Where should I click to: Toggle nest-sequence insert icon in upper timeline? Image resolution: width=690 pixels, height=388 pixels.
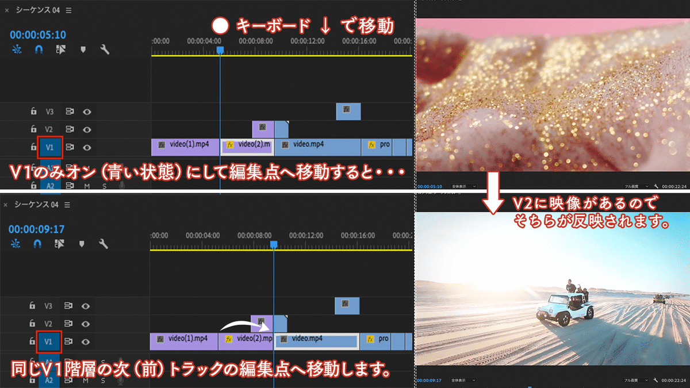[x=16, y=49]
